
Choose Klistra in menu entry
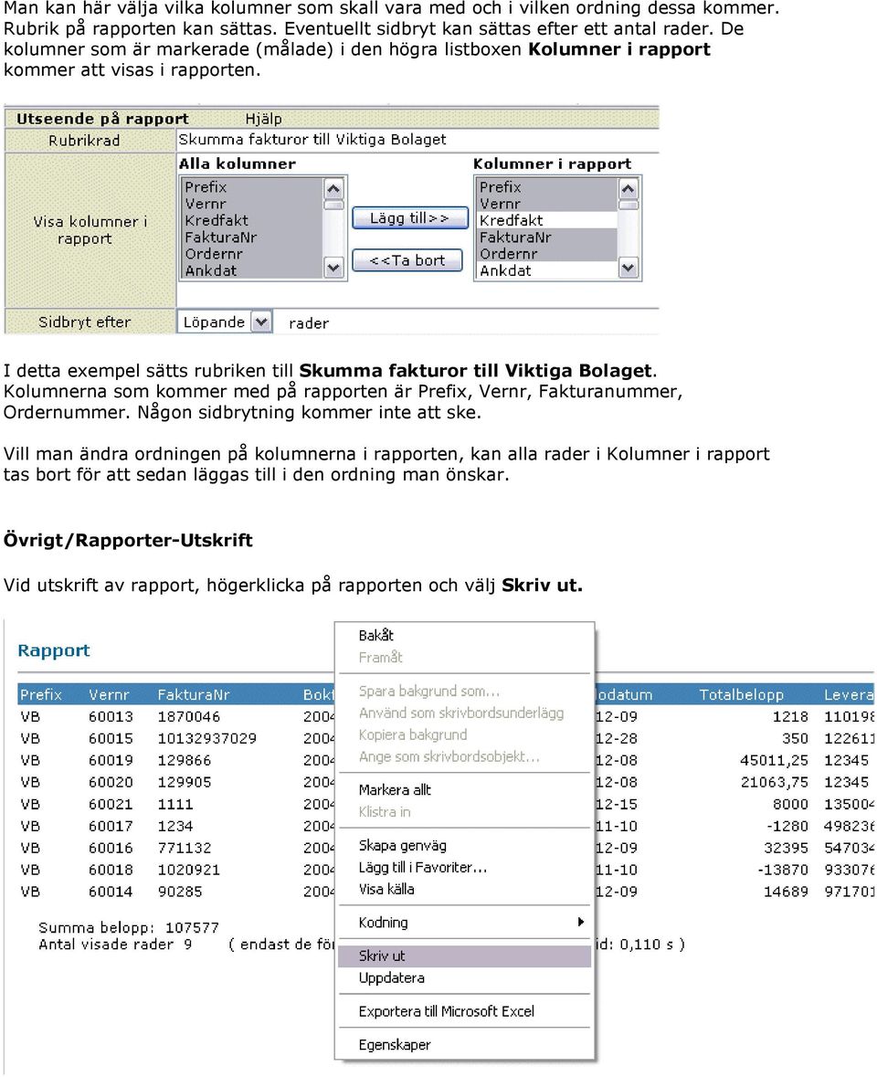click(464, 812)
